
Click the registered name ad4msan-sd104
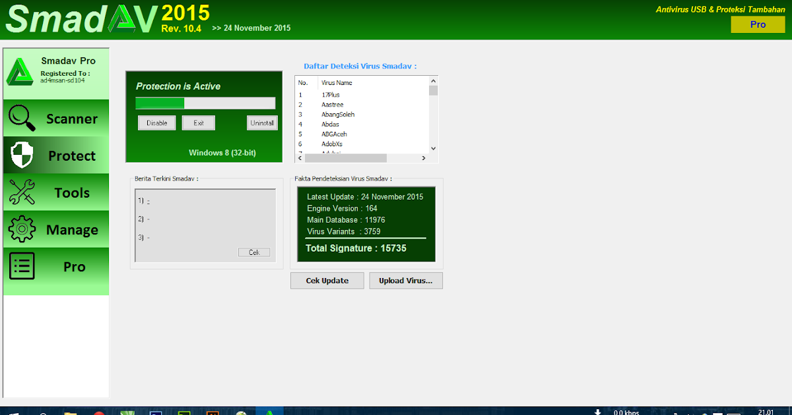[63, 80]
